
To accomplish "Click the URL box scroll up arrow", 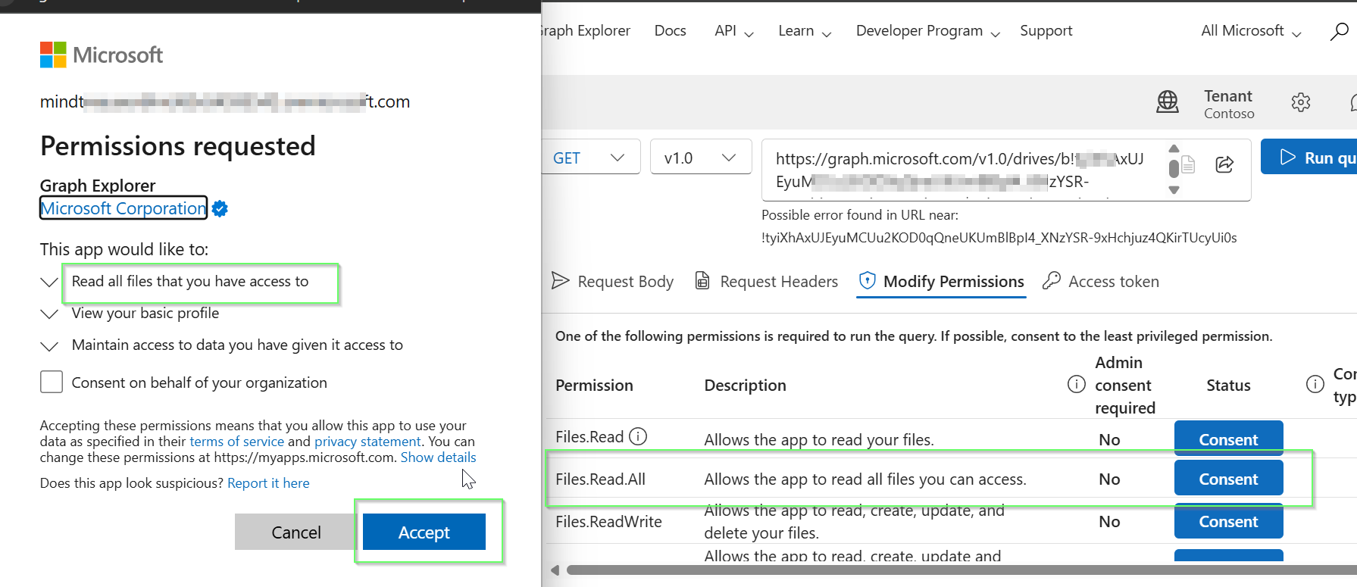I will coord(1174,148).
